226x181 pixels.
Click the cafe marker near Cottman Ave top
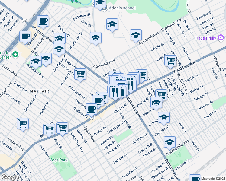point(43,22)
